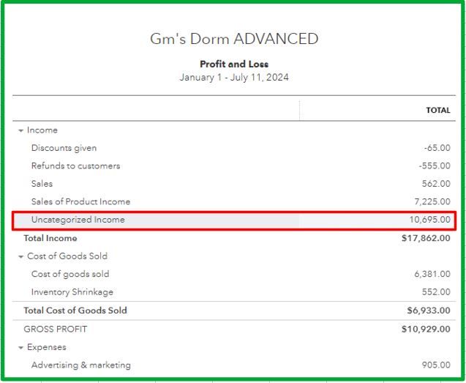The width and height of the screenshot is (466, 383).
Task: Open Advertising & marketing account
Action: pyautogui.click(x=80, y=365)
